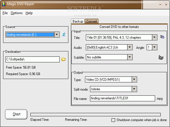
Task: Expand the output Type dropdown
Action: (x=134, y=80)
